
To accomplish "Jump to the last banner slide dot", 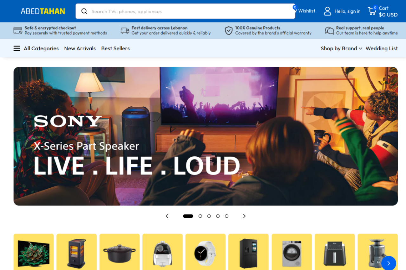I will pos(226,216).
